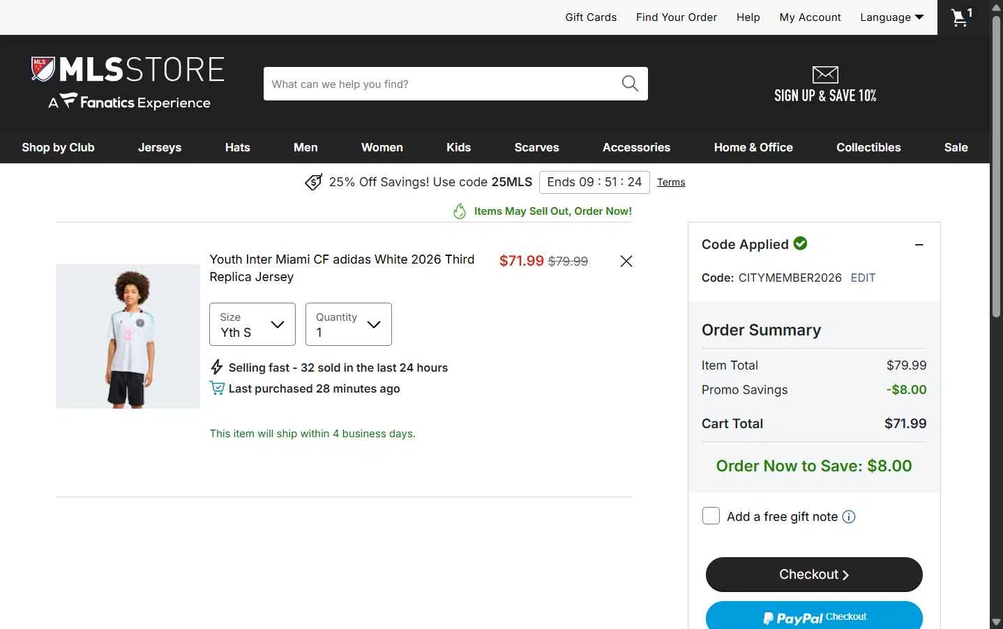Open the Collectibles menu
Image resolution: width=1003 pixels, height=629 pixels.
868,147
